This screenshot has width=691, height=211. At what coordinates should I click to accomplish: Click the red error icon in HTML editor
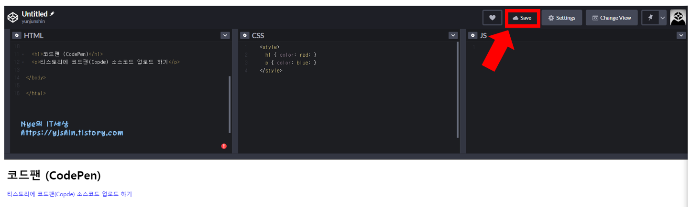[224, 146]
